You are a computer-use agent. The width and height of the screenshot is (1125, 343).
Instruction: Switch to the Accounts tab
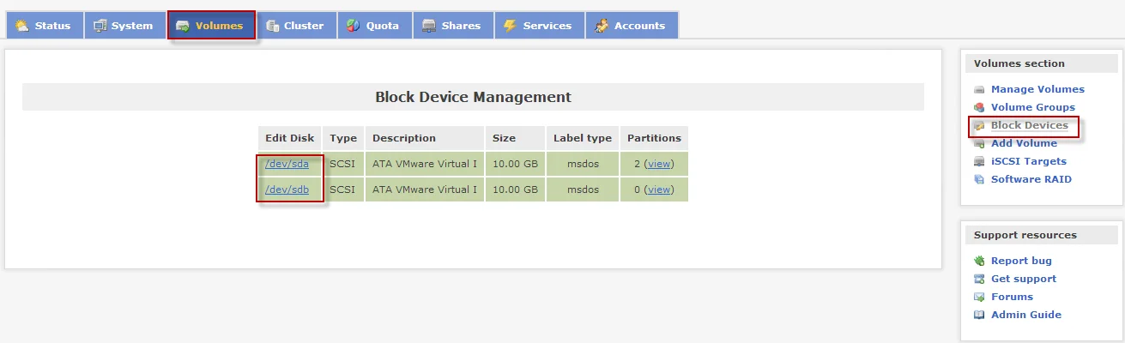click(x=631, y=26)
